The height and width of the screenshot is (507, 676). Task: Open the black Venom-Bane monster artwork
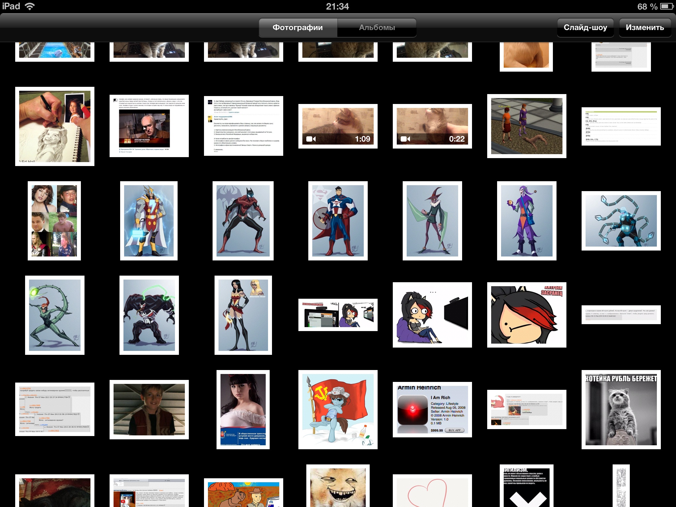(149, 315)
